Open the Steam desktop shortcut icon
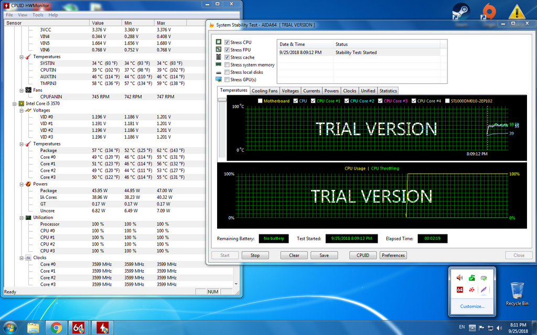 (461, 12)
